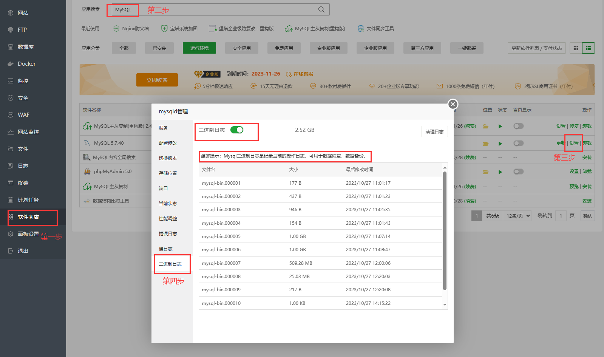Select the 免费应用 category tab

[x=284, y=48]
